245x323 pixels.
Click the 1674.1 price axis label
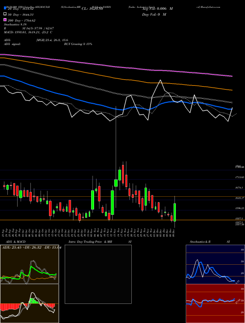(240, 187)
